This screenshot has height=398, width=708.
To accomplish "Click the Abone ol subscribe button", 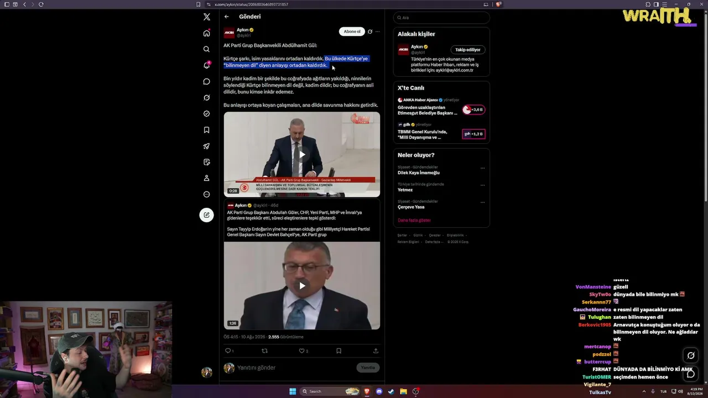I will click(352, 32).
